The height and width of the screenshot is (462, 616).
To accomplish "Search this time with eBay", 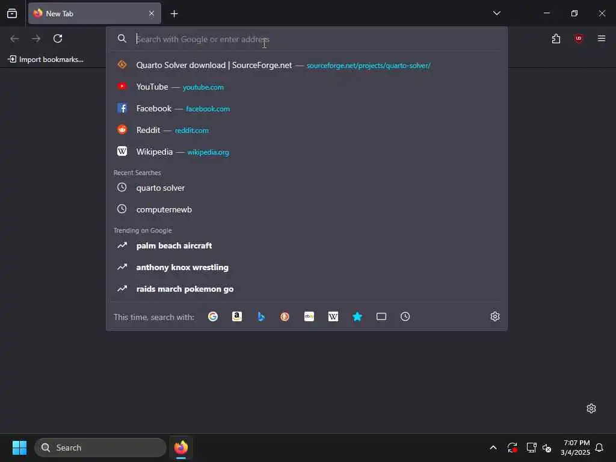I will [x=309, y=316].
